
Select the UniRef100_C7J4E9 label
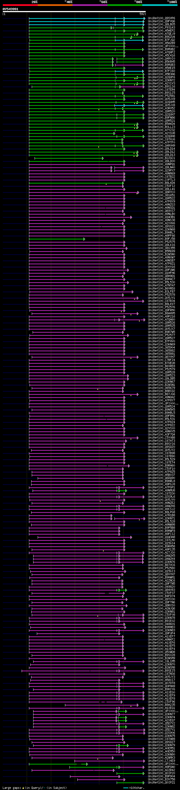[161, 761]
